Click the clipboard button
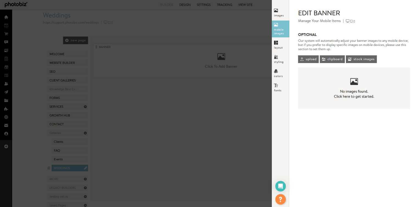This screenshot has width=412, height=207. click(332, 59)
